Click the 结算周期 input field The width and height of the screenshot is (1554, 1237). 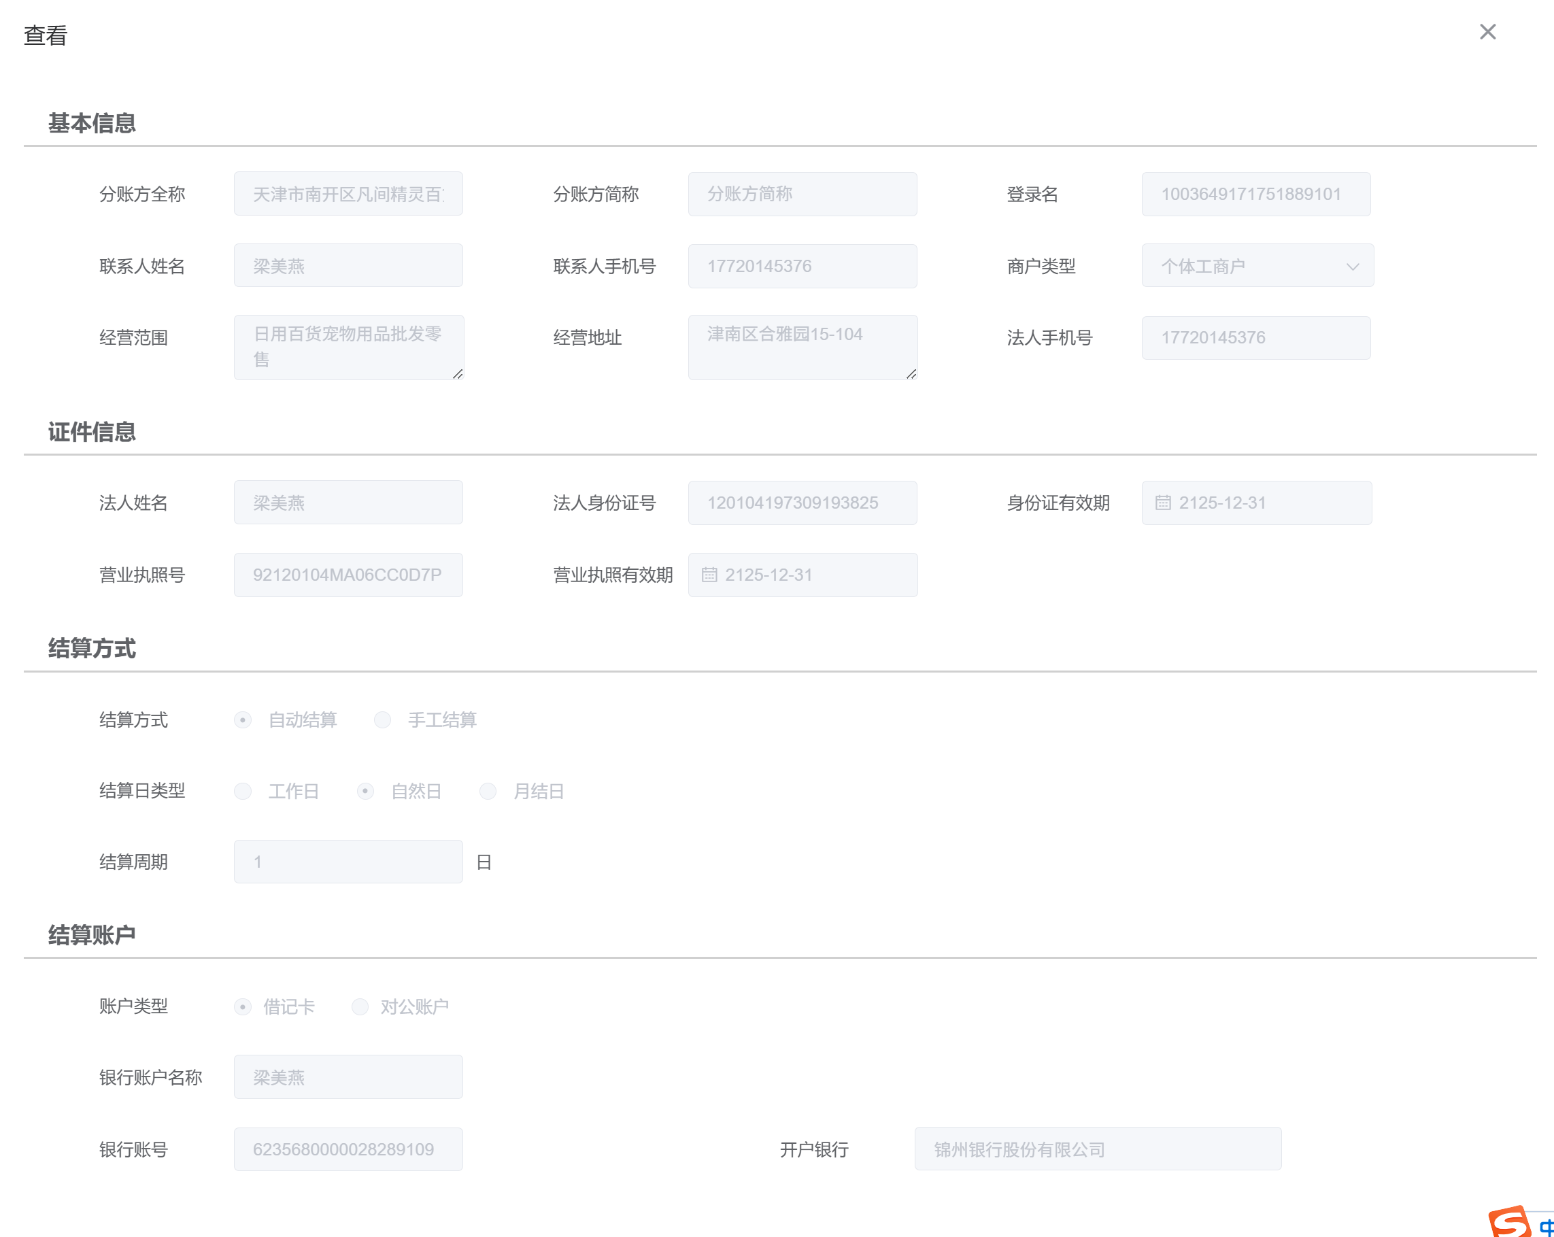(348, 862)
